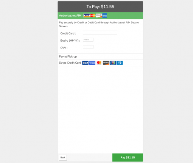Focus the Credit Card number field
Viewport: 193px width, 163px height.
point(100,33)
